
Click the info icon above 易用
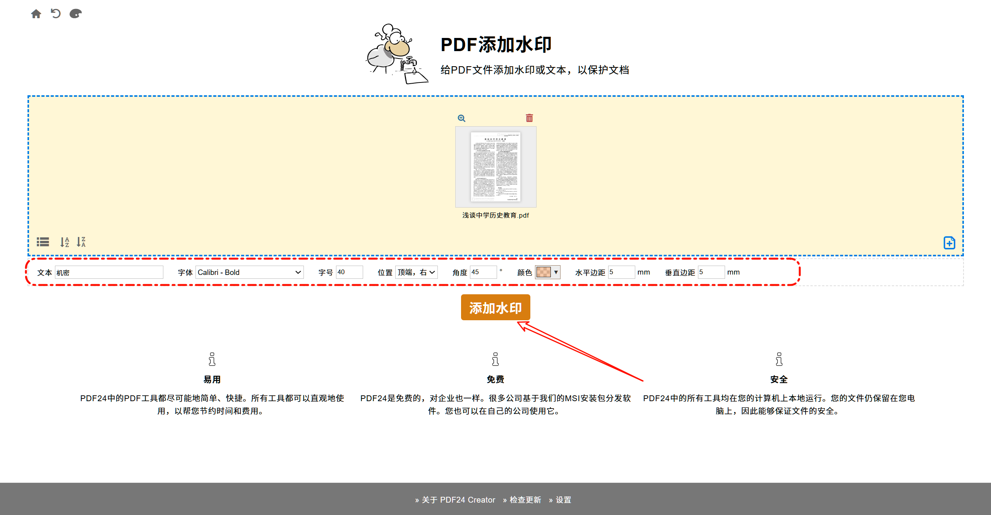(212, 359)
